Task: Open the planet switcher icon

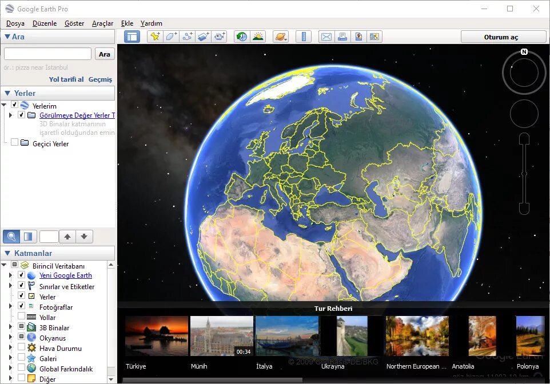Action: click(281, 37)
